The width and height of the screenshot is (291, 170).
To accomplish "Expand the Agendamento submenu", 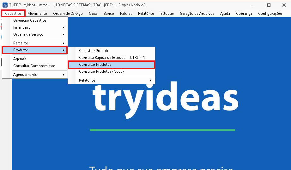I will 35,75.
